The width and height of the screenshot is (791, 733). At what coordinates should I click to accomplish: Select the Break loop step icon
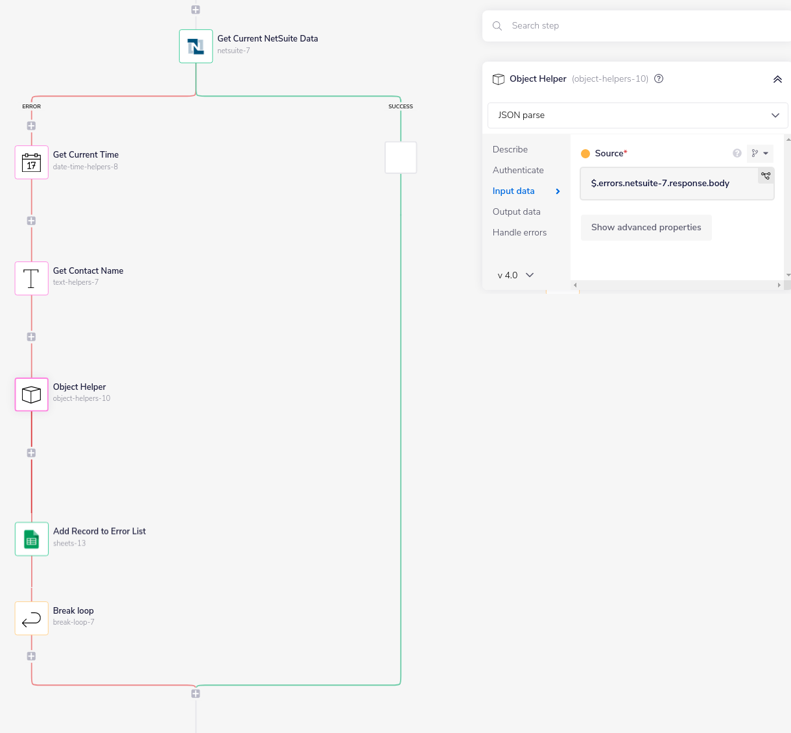click(x=32, y=618)
